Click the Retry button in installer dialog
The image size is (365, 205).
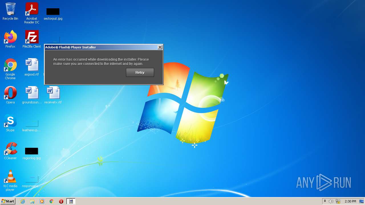pyautogui.click(x=140, y=72)
